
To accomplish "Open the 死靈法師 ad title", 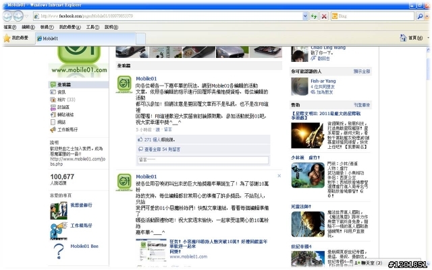I will pos(301,207).
